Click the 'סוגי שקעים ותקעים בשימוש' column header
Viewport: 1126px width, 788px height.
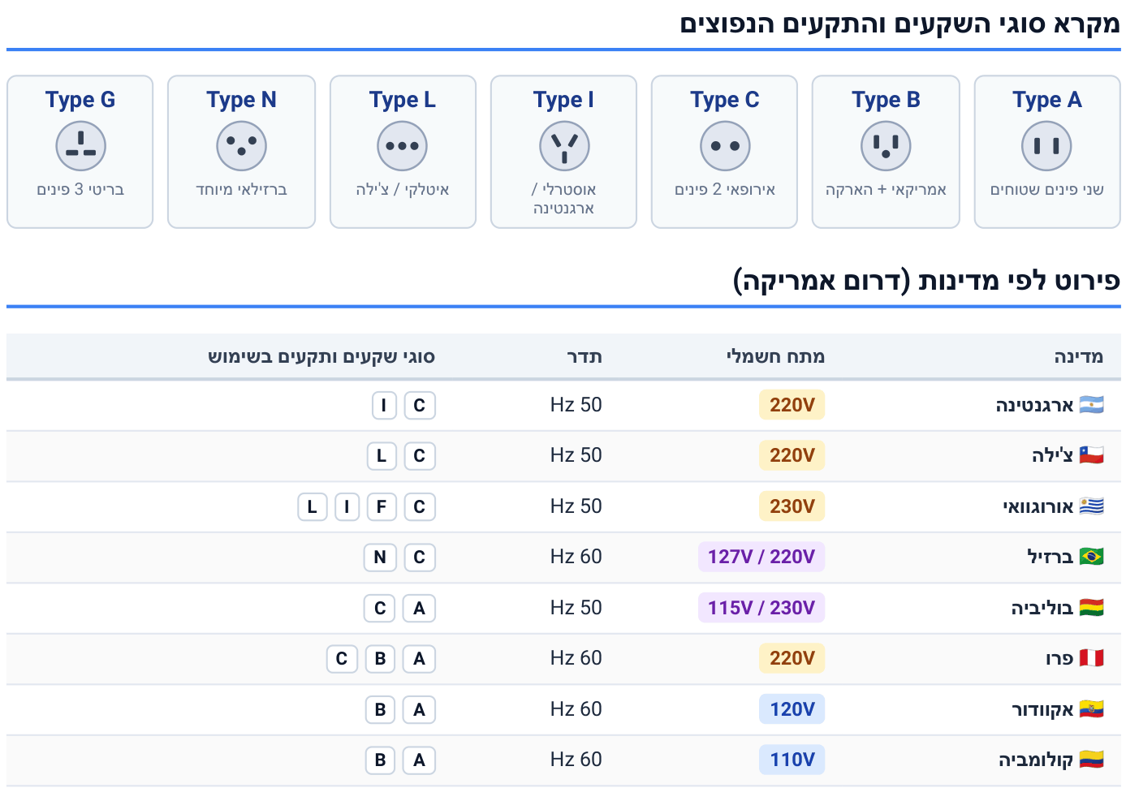click(x=321, y=356)
